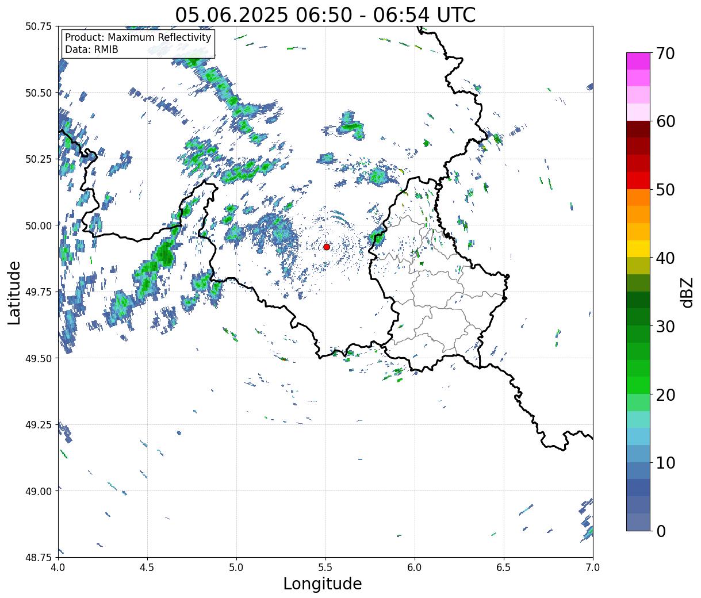Click the plot title "05.06.2025 06:50 - 06:54 UTC"
The image size is (701, 598).
325,14
